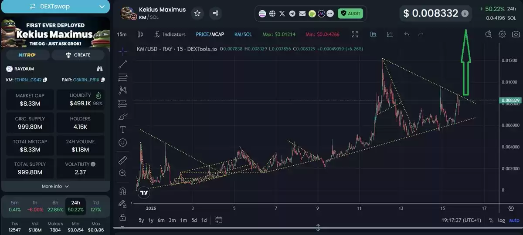Expand the DEXTswap dropdown
This screenshot has height=235, width=523.
55,7
